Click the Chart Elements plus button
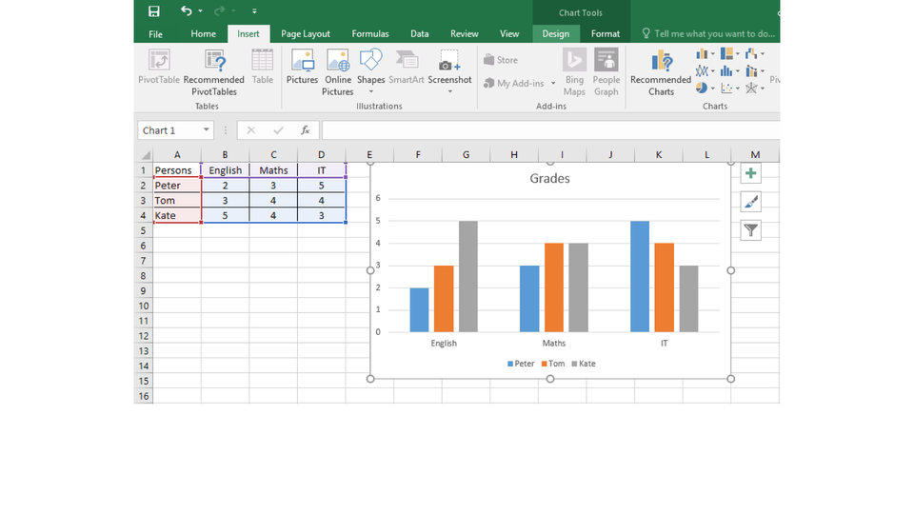Screen dimensions: 914x514 click(x=750, y=173)
